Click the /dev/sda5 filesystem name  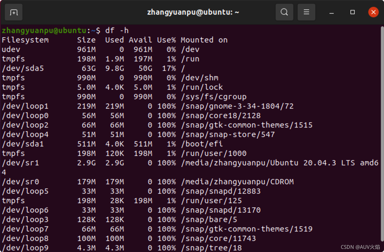(x=23, y=68)
